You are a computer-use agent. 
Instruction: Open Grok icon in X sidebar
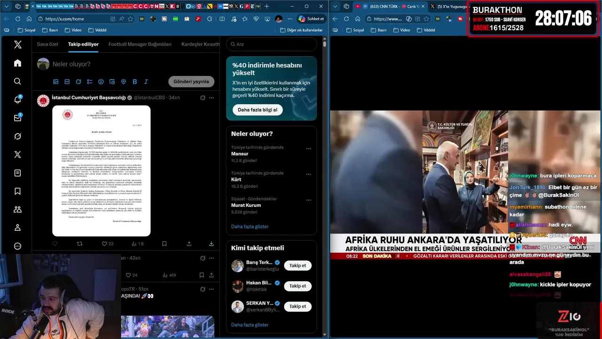click(x=17, y=136)
